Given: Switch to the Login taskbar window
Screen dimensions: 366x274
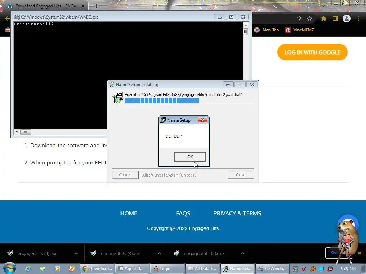Looking at the screenshot, I should (x=167, y=269).
